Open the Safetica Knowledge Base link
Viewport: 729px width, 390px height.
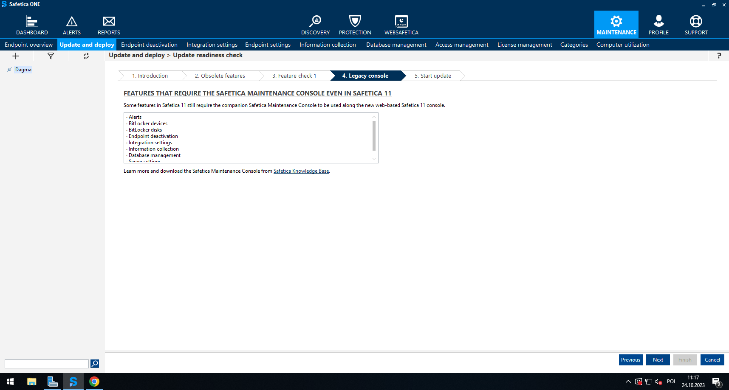click(301, 171)
